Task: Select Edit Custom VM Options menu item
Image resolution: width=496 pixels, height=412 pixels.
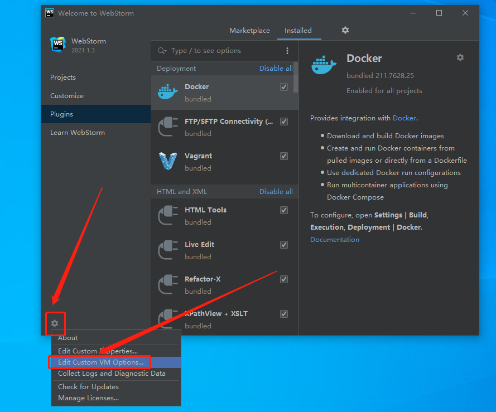Action: [x=116, y=362]
